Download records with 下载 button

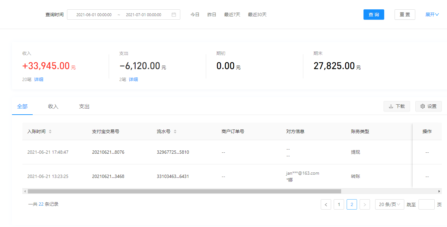pyautogui.click(x=397, y=106)
